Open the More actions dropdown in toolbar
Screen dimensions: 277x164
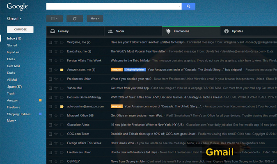pyautogui.click(x=95, y=18)
